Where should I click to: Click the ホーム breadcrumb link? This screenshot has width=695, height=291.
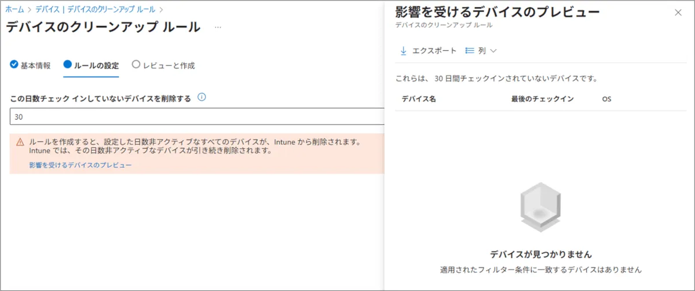click(x=14, y=10)
